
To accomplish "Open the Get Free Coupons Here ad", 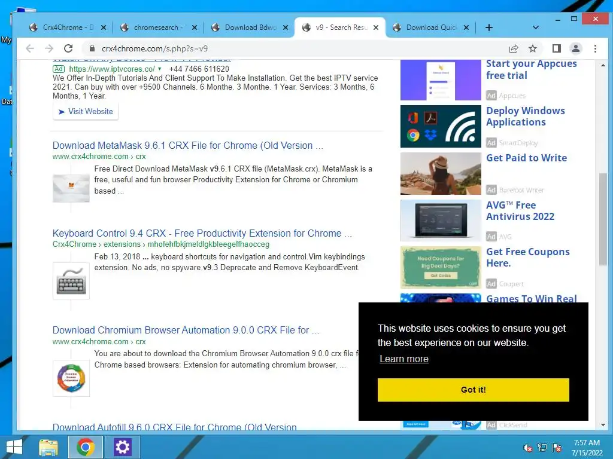I will tap(528, 258).
